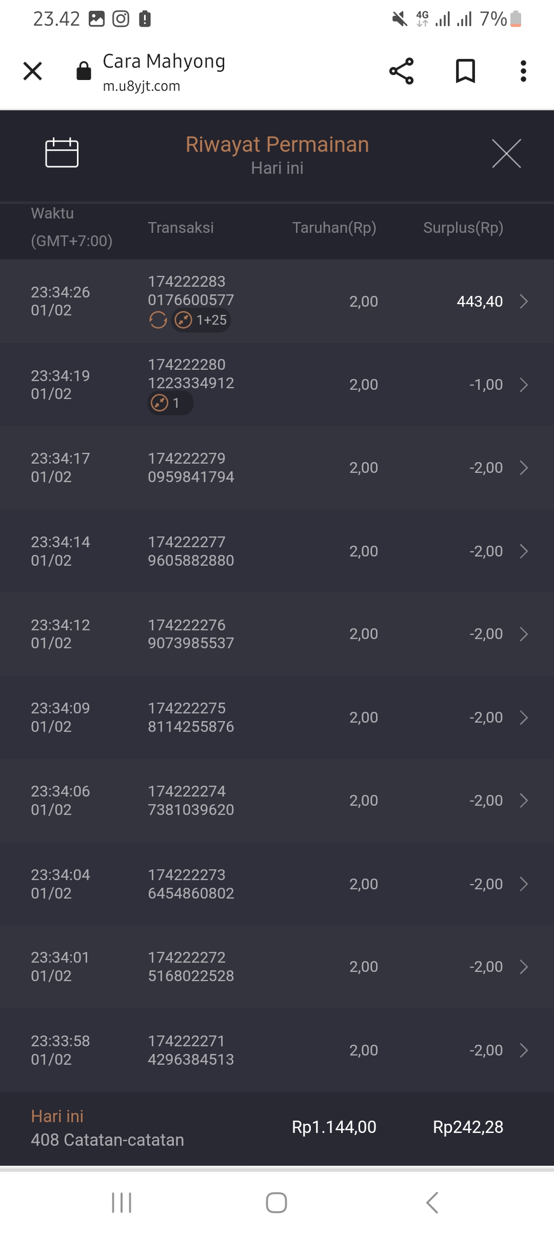Expand details for the 443,40 surplus row

(524, 301)
